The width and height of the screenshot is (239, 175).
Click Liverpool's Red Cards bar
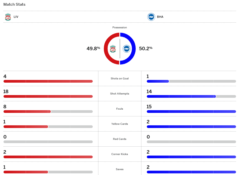pos(48,142)
